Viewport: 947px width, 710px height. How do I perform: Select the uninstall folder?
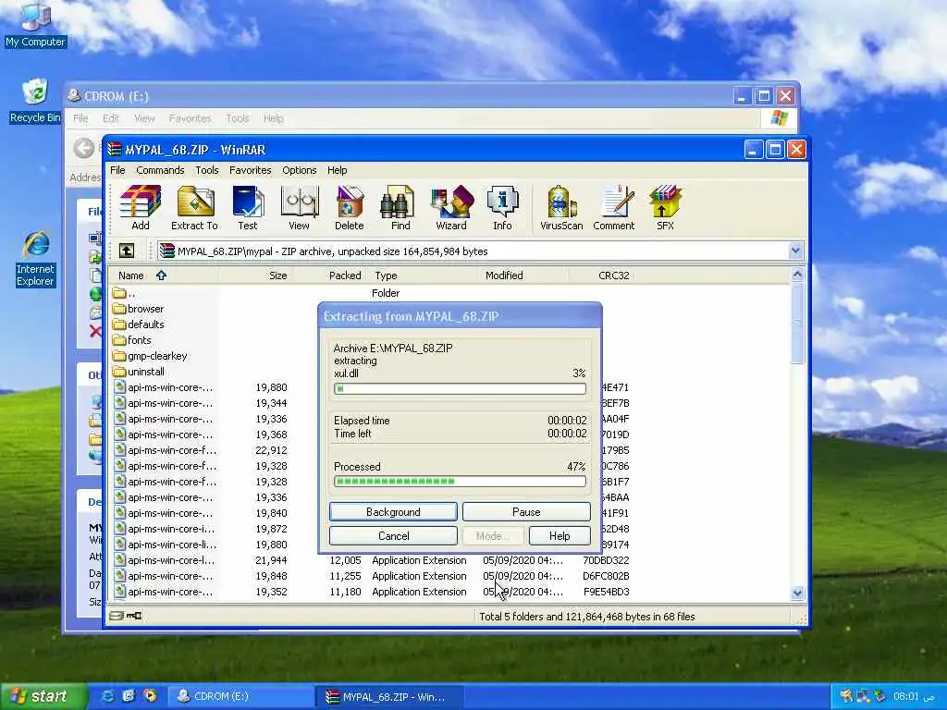tap(139, 372)
